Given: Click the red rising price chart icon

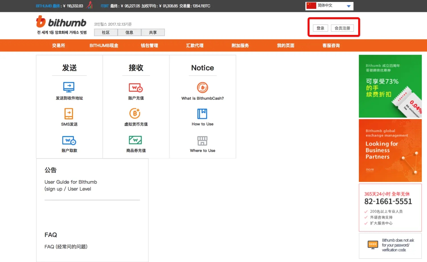Looking at the screenshot, I should point(89,5).
